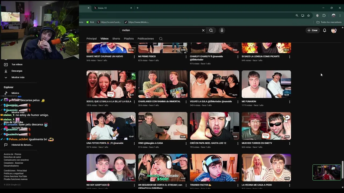
Task: Open the notifications bell
Action: click(324, 30)
